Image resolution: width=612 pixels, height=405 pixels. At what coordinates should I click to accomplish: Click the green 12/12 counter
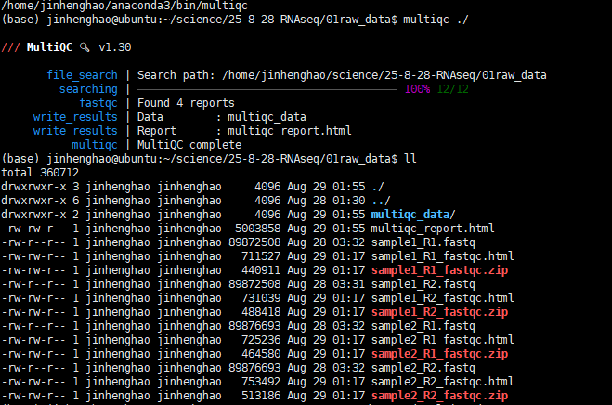click(453, 89)
